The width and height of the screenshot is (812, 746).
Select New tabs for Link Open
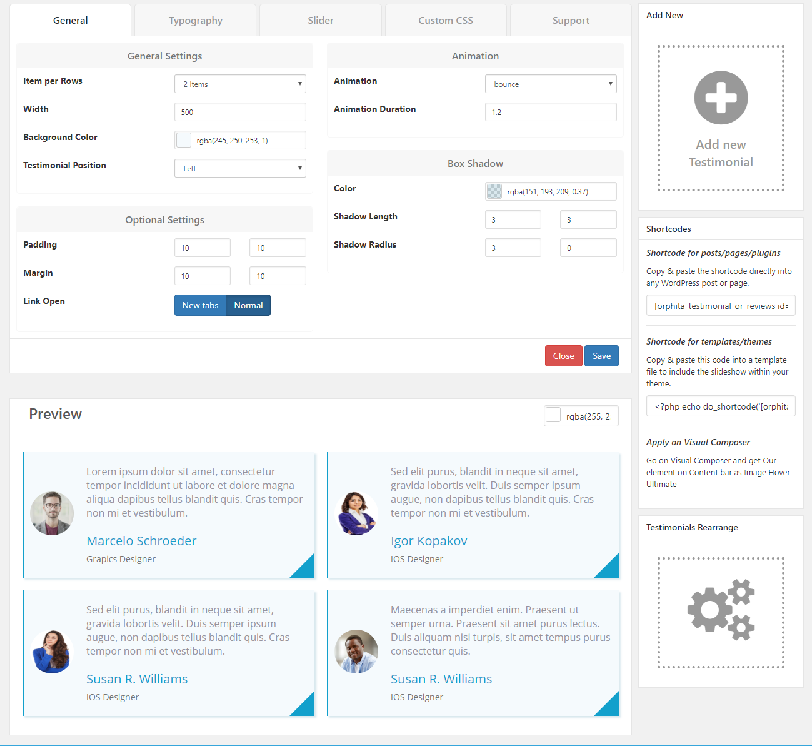[x=200, y=305]
